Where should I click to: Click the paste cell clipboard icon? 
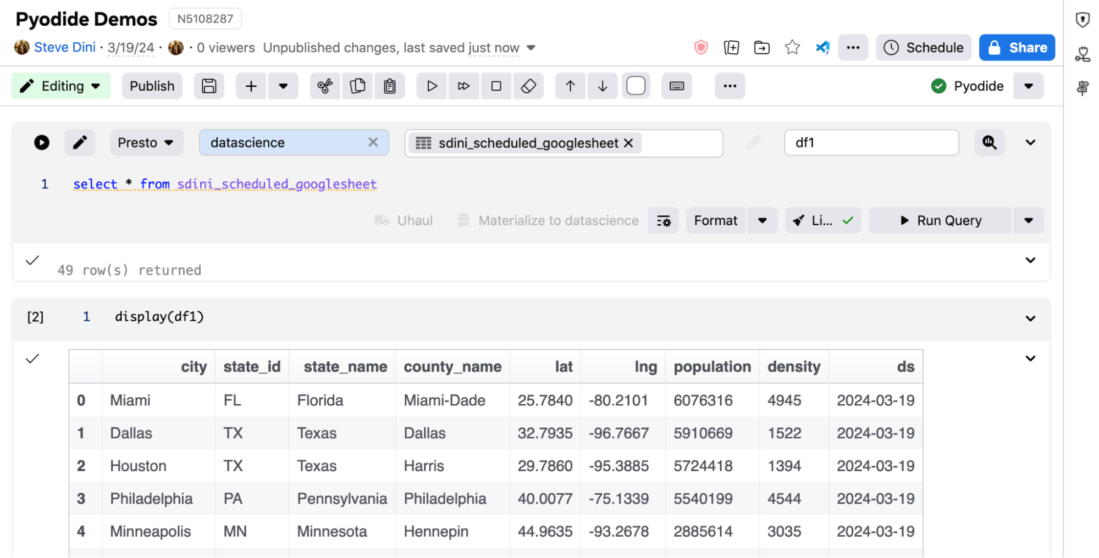point(390,86)
